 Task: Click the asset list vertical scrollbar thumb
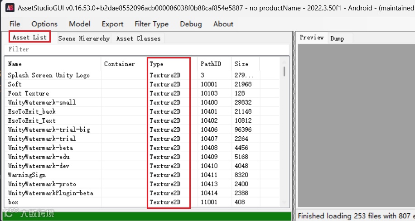coord(284,72)
